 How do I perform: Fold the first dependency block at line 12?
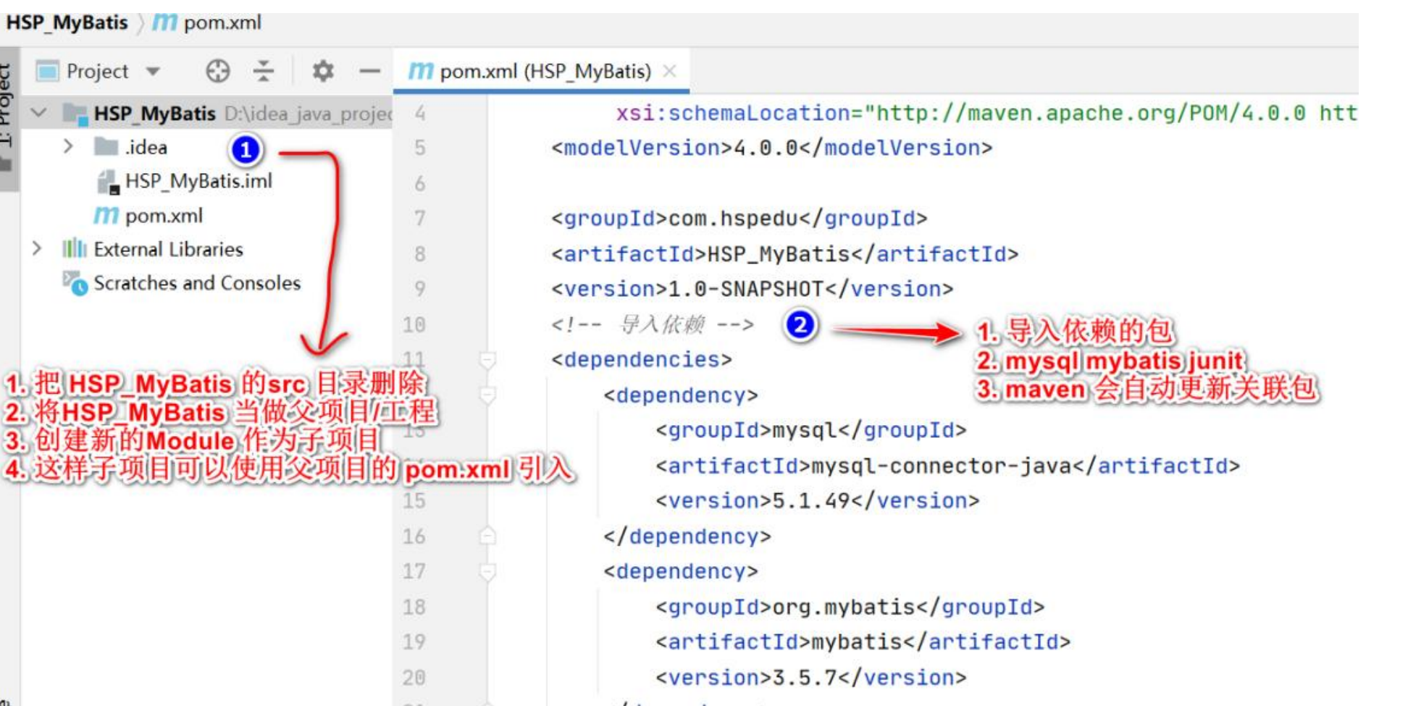click(487, 395)
